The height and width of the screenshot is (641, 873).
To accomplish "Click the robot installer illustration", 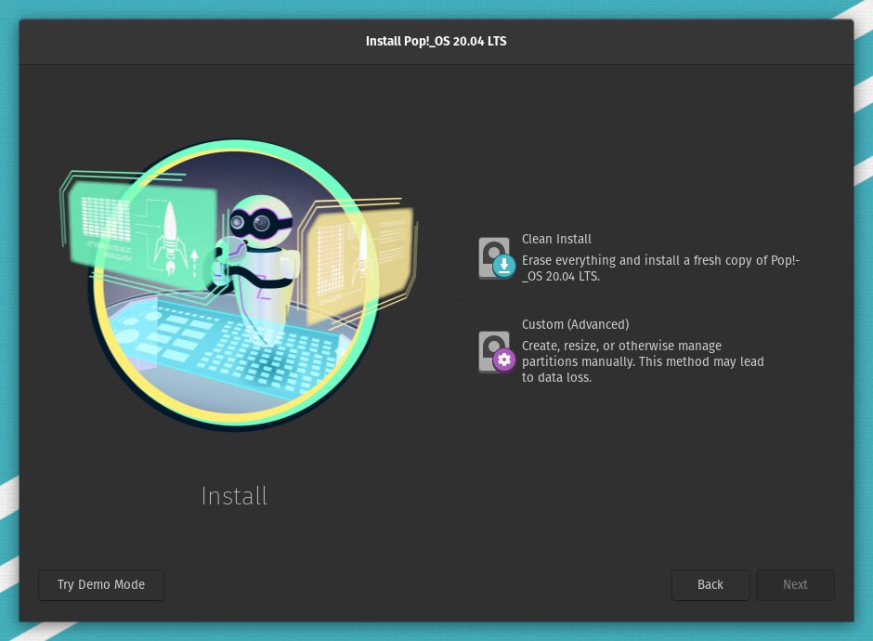I will click(238, 284).
